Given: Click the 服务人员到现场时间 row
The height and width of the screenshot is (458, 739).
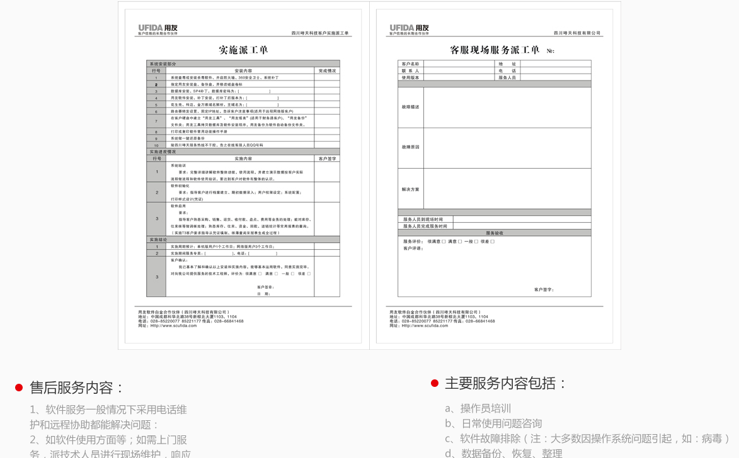Looking at the screenshot, I should coord(495,220).
